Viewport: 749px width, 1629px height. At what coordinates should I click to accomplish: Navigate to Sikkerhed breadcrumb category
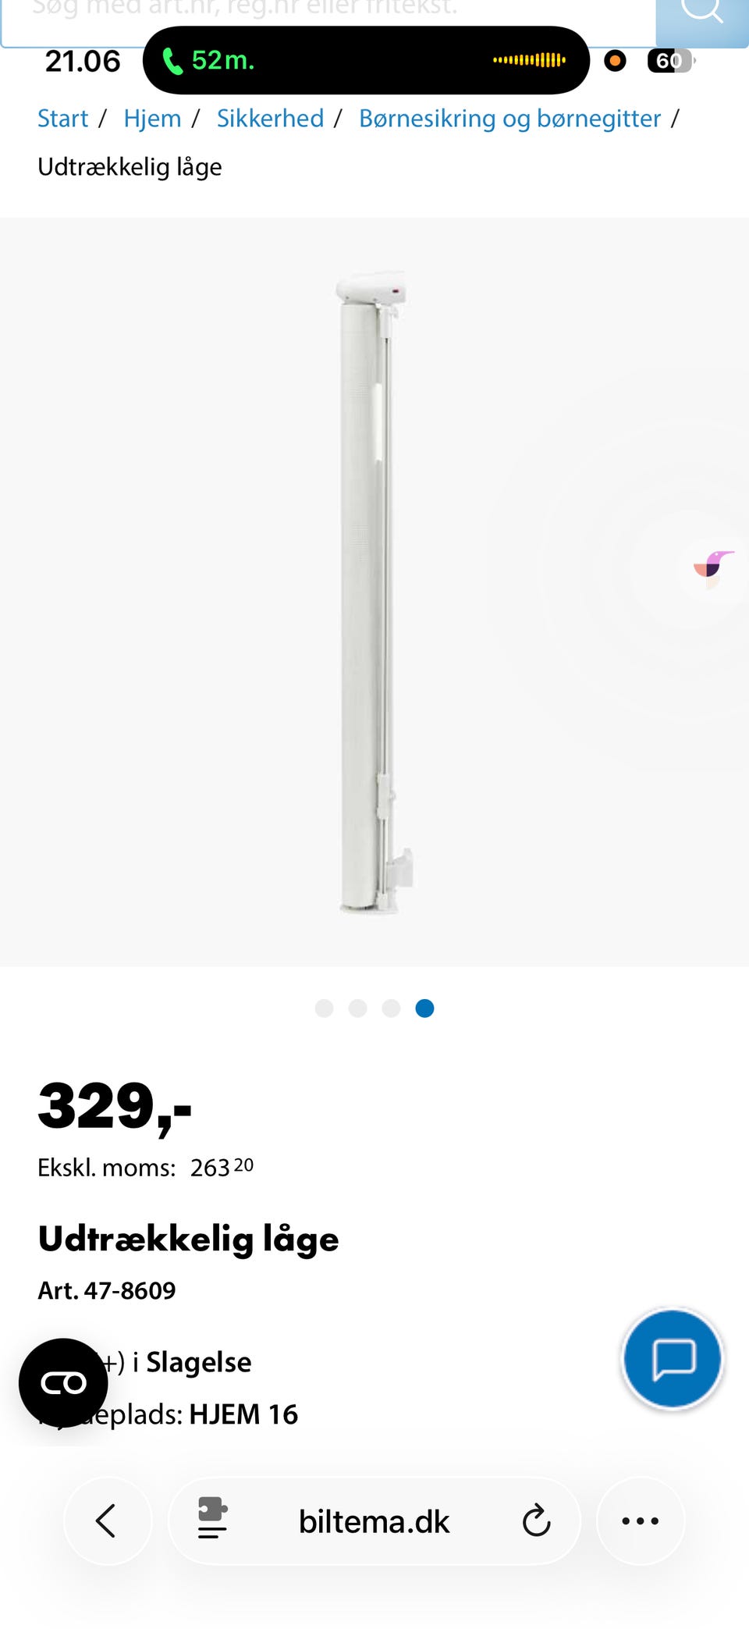pyautogui.click(x=270, y=119)
